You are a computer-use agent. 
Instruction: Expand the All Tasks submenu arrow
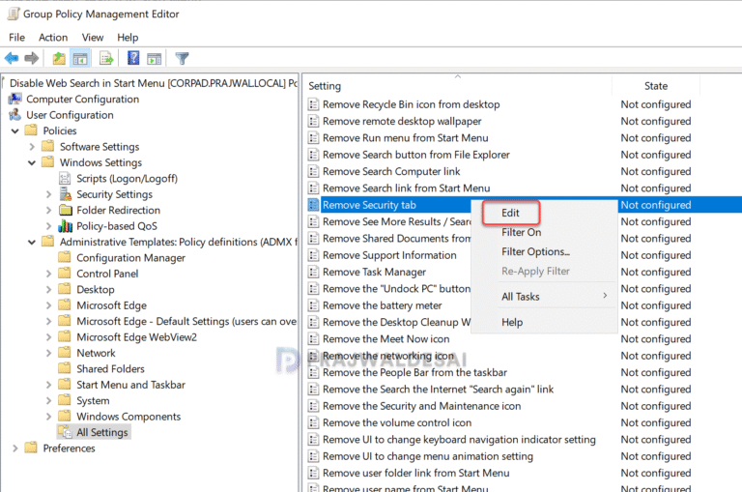tap(605, 296)
